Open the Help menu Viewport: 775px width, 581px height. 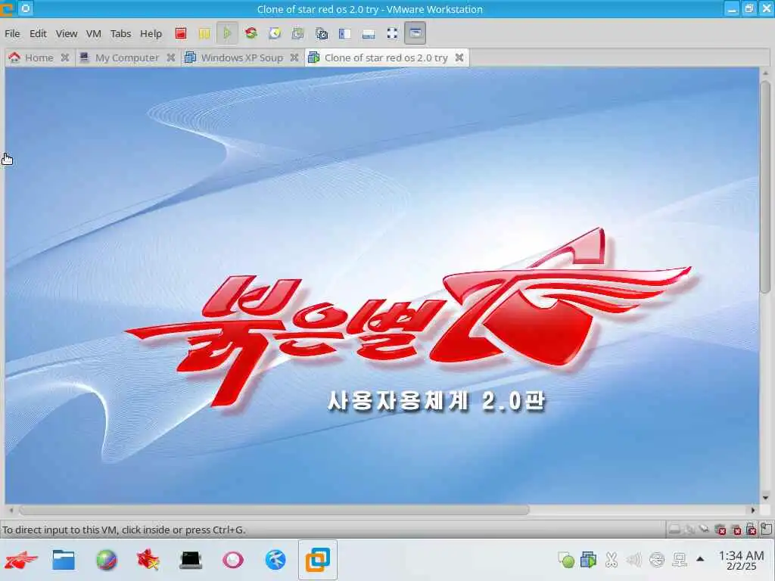pyautogui.click(x=151, y=33)
